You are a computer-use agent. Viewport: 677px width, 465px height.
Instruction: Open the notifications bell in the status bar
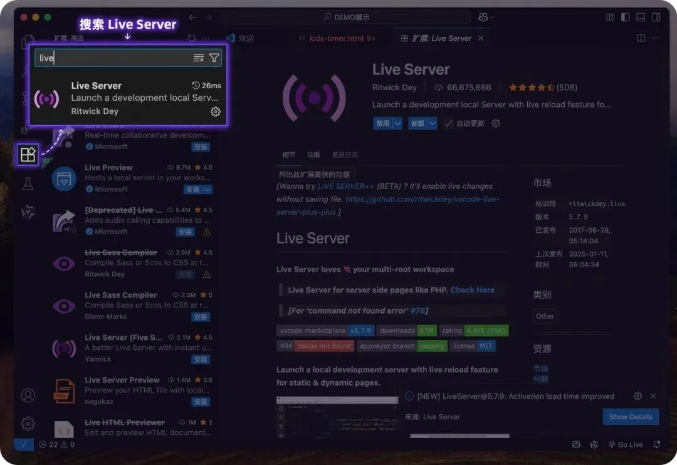coord(657,444)
